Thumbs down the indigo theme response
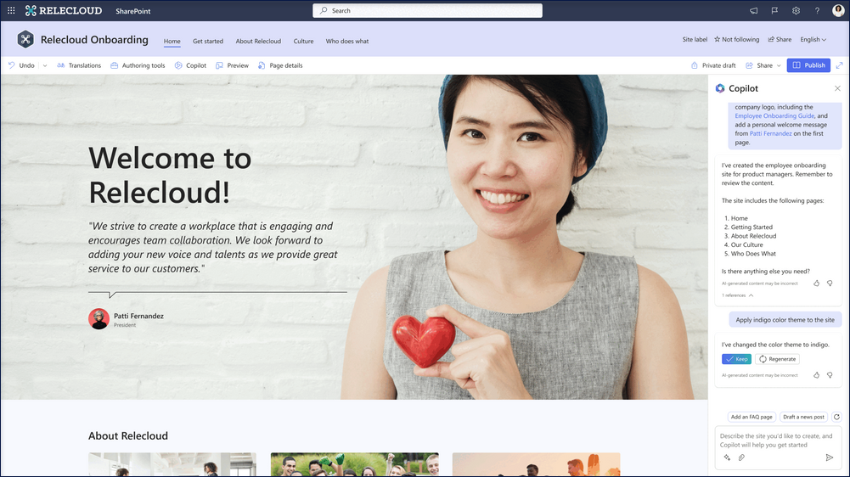This screenshot has width=850, height=477. coord(830,374)
